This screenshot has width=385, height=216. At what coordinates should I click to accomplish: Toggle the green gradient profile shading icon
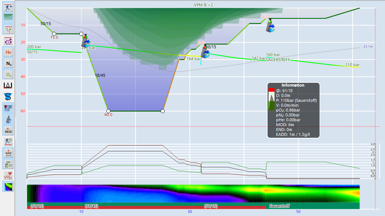(x=7, y=17)
